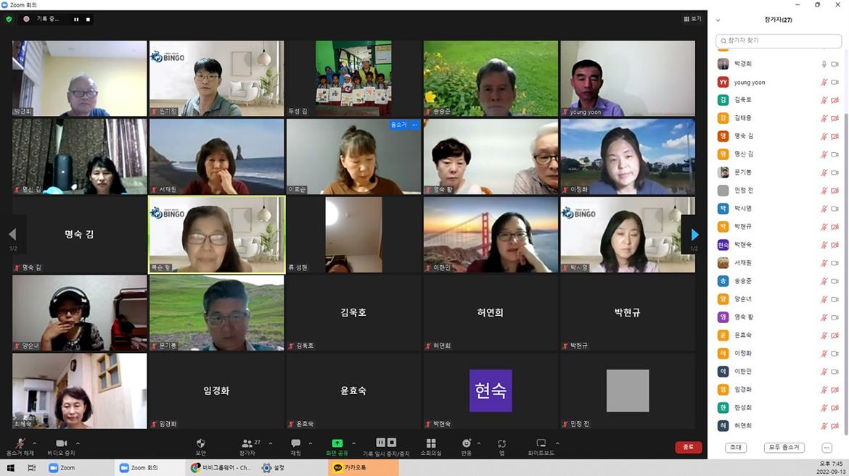
Task: Click the red End (종료) meeting button
Action: click(x=688, y=448)
